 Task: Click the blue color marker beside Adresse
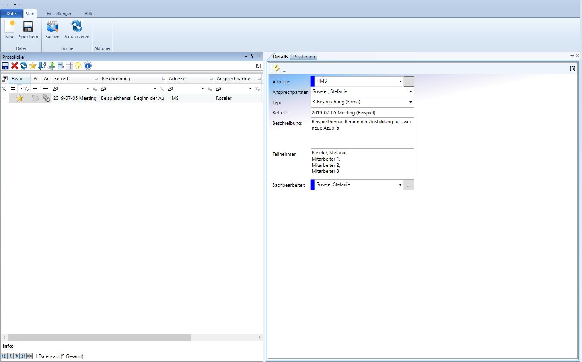[x=313, y=81]
